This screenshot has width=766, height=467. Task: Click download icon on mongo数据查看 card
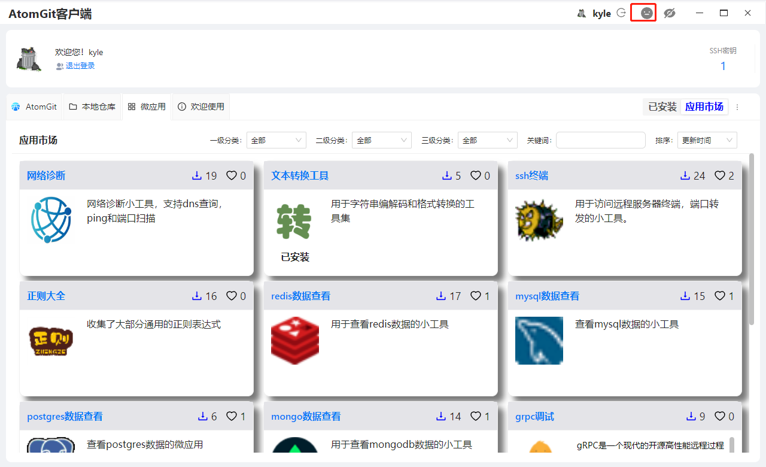coord(441,416)
